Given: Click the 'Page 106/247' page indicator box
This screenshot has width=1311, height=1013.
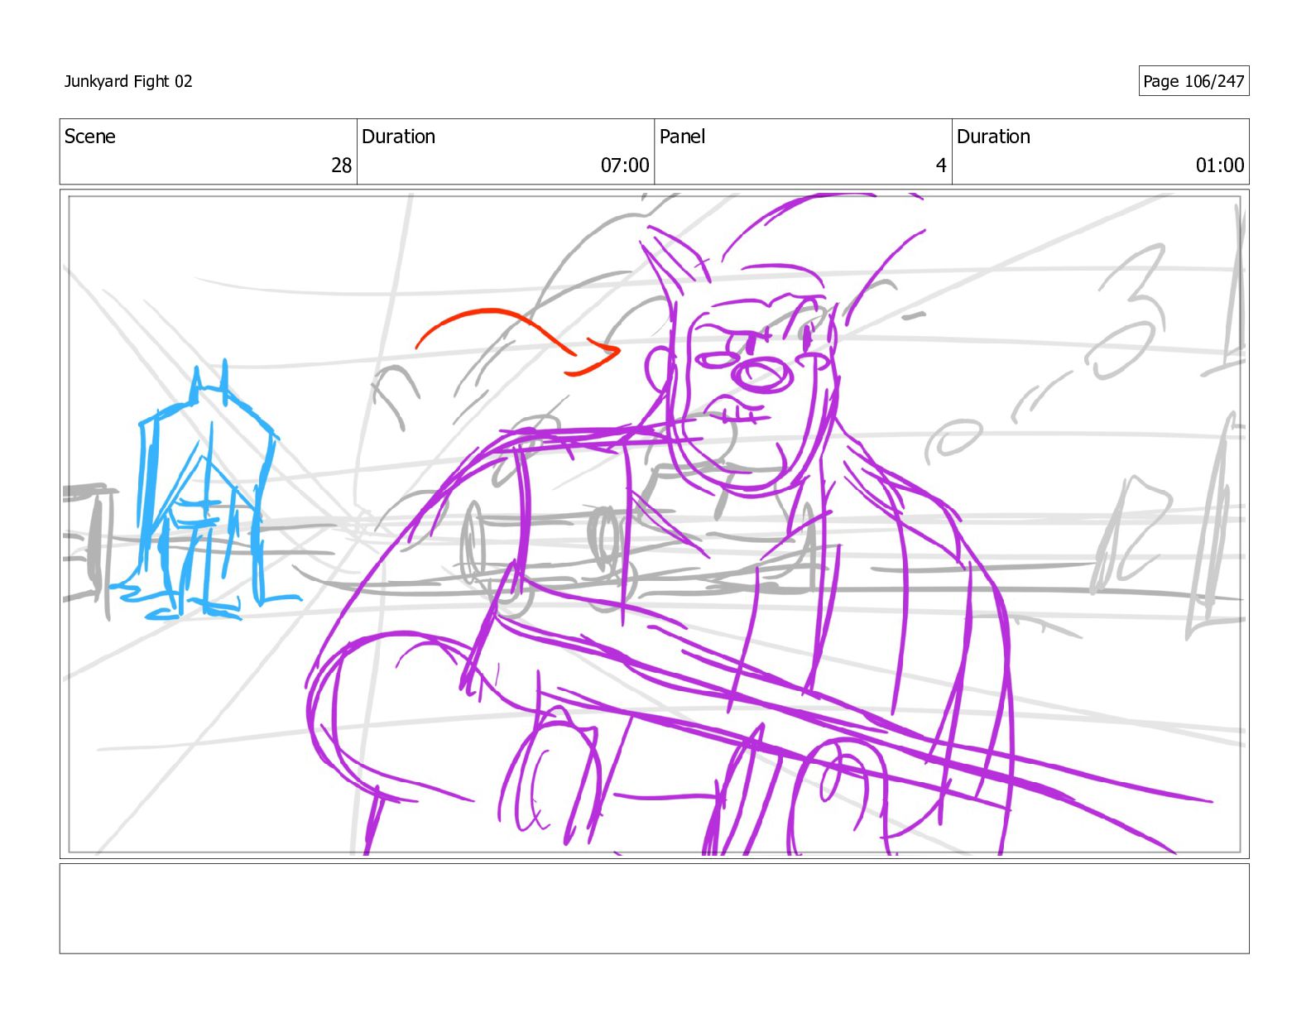Looking at the screenshot, I should pyautogui.click(x=1193, y=81).
